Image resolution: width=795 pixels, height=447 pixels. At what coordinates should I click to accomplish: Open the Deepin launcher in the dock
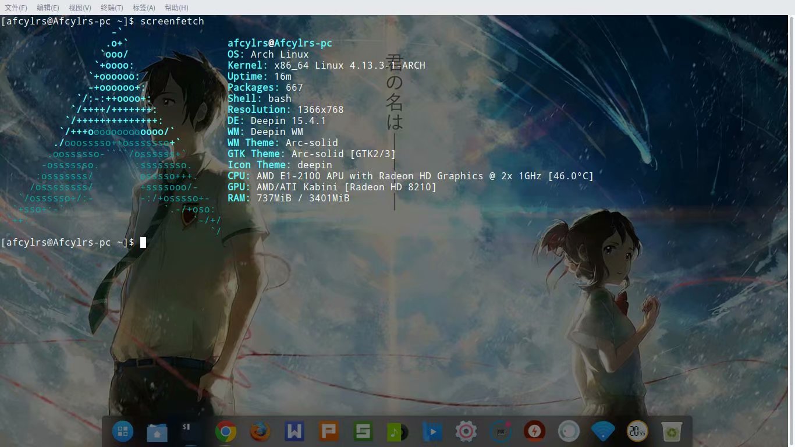pyautogui.click(x=123, y=431)
